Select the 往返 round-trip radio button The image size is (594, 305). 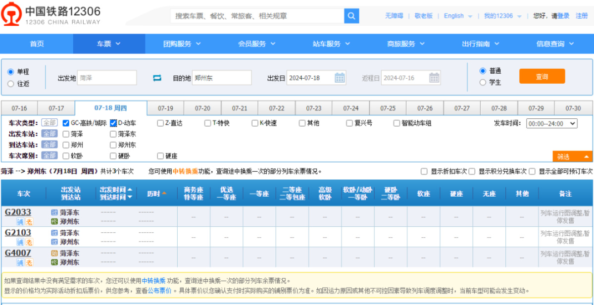click(x=11, y=84)
